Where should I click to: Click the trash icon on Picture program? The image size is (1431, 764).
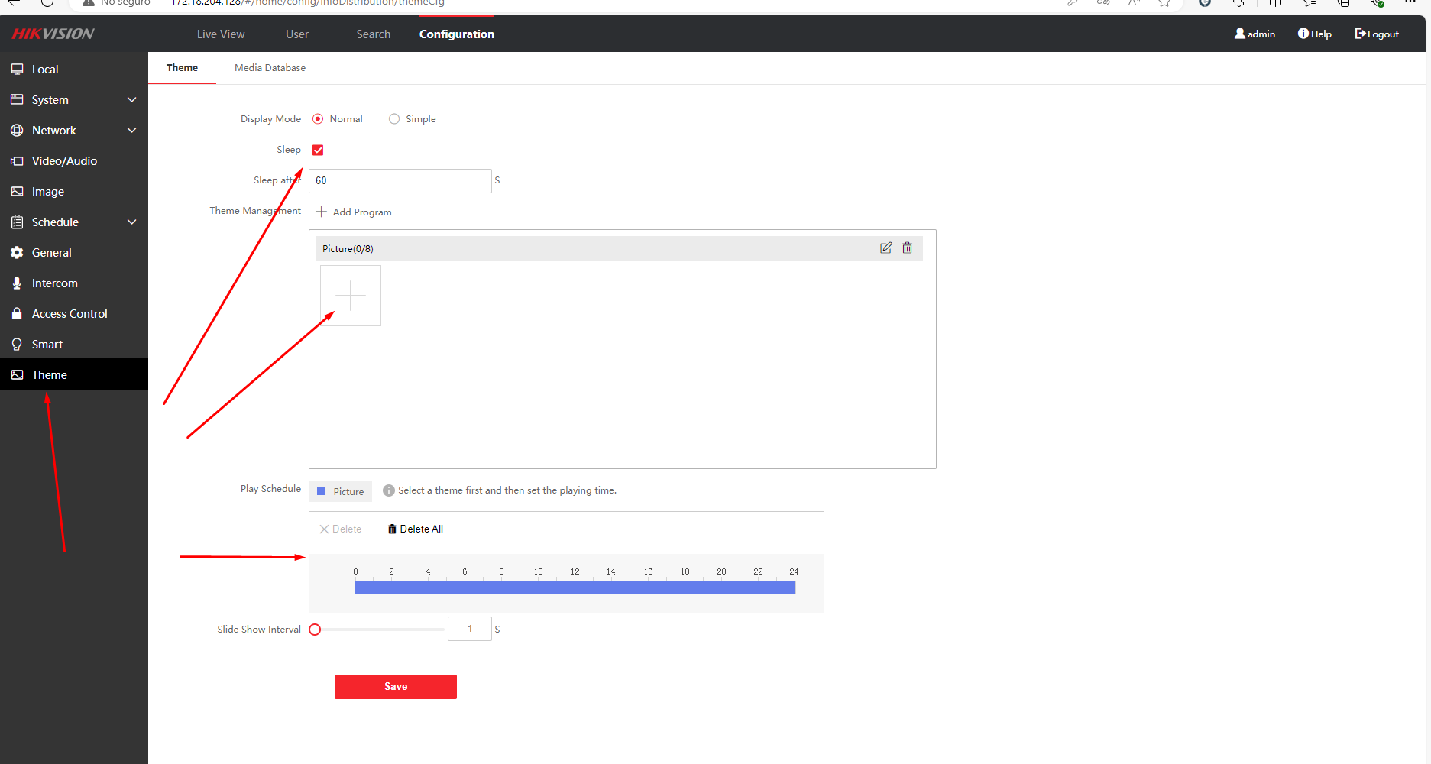[907, 248]
